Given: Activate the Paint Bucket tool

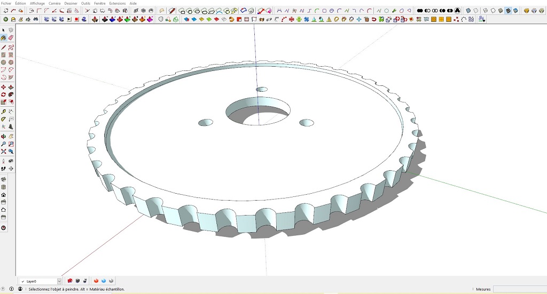Looking at the screenshot, I should [4, 38].
